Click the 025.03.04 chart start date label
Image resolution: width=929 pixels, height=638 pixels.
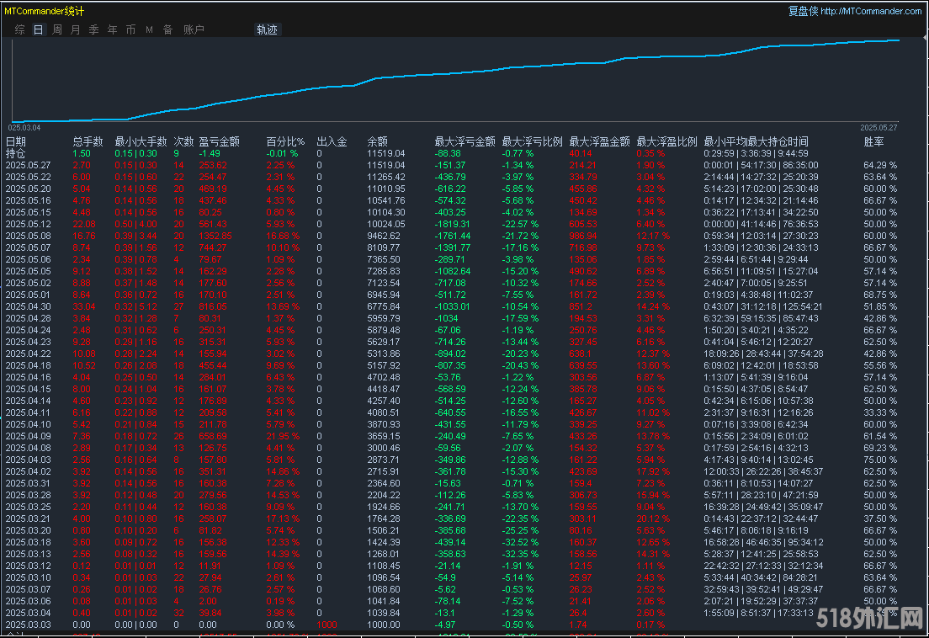(x=24, y=127)
